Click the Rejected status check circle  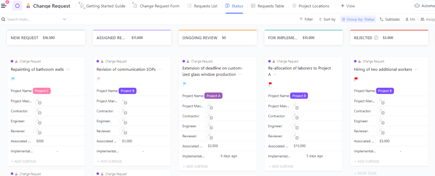point(376,38)
